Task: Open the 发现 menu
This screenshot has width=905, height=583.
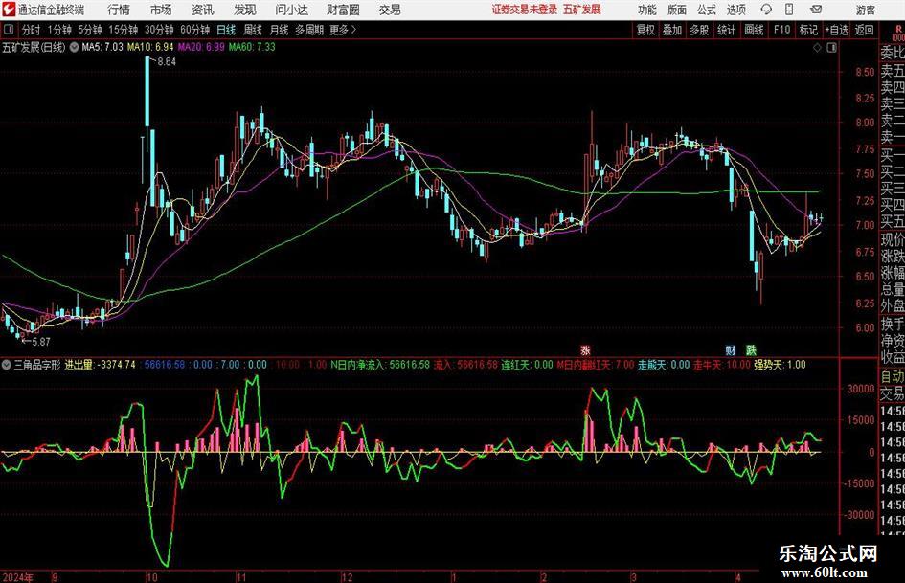Action: coord(245,10)
